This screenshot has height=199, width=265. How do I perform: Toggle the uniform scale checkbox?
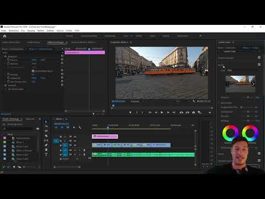[x=33, y=71]
